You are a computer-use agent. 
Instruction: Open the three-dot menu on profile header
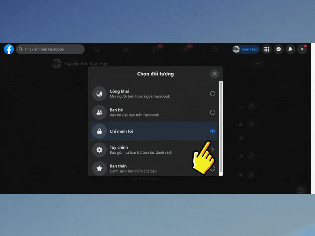pos(257,63)
